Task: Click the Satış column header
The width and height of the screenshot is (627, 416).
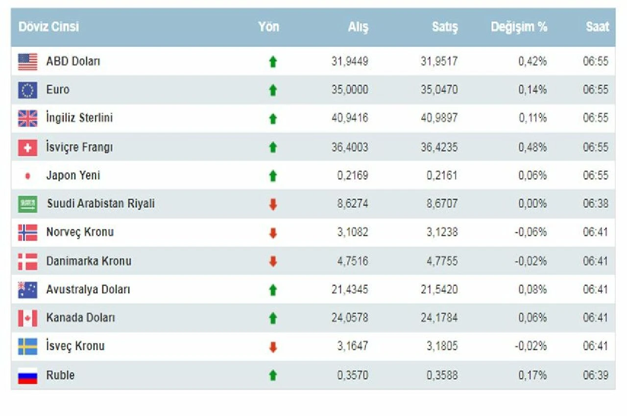Action: pos(445,27)
